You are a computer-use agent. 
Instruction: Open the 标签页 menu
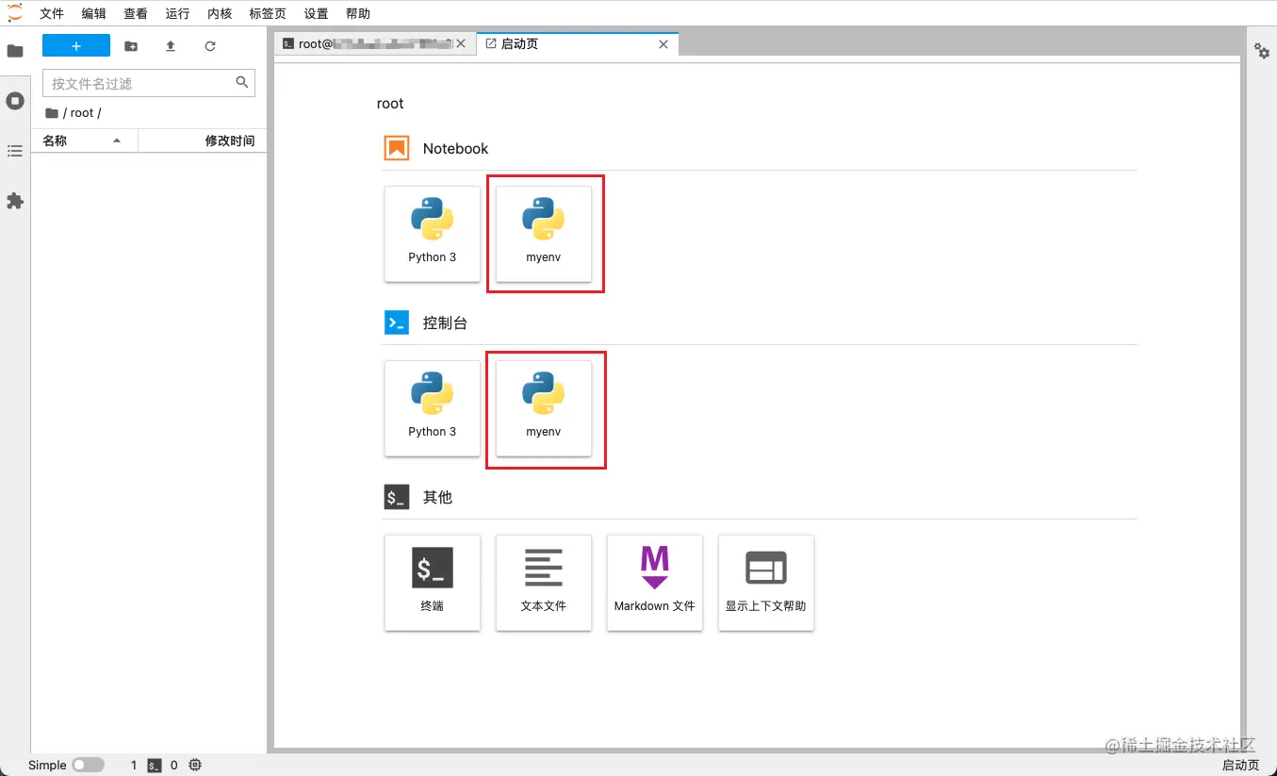click(268, 13)
